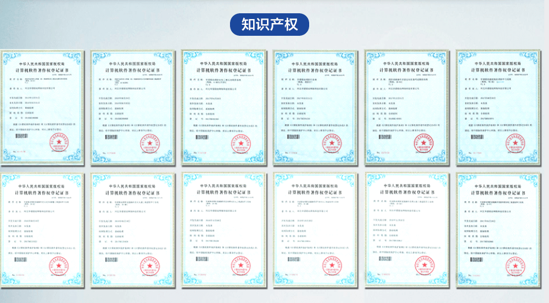Click the 知识产权 heading badge

click(269, 25)
